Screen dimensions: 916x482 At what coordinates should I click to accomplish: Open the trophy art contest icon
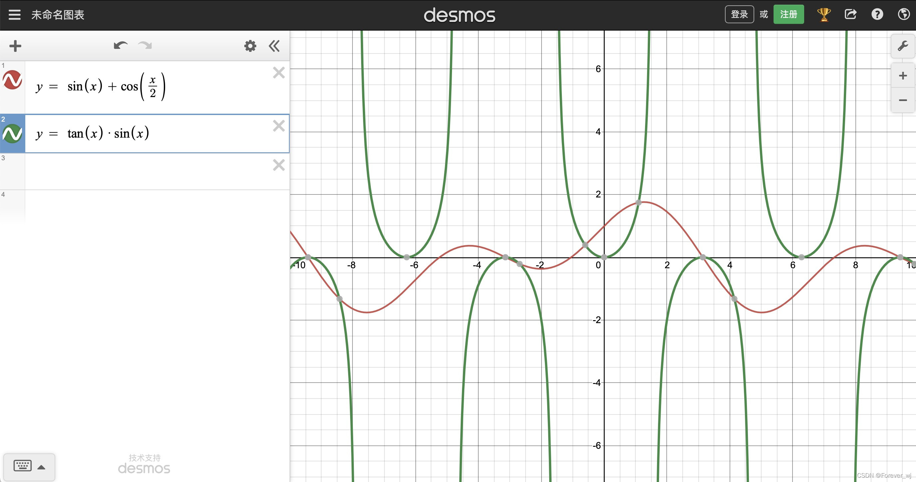(823, 14)
